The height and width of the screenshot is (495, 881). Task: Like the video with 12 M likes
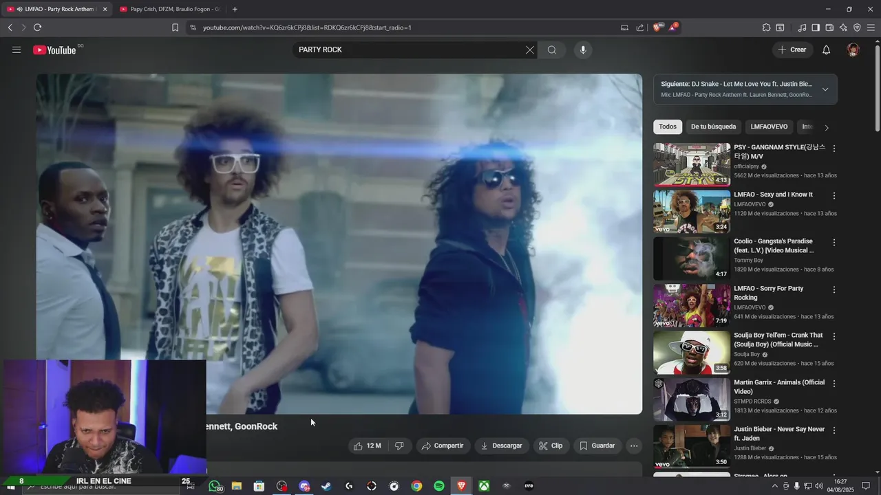coord(368,445)
